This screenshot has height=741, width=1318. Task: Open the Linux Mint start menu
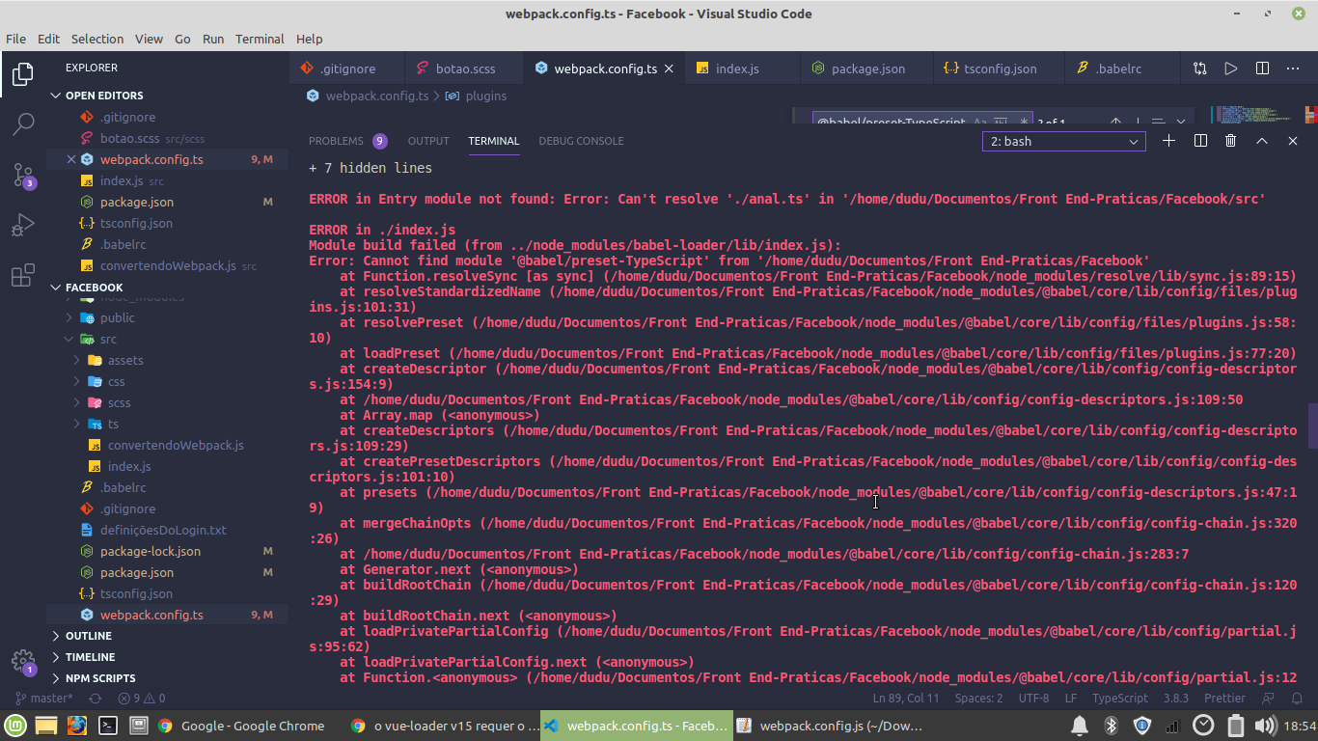click(x=15, y=726)
